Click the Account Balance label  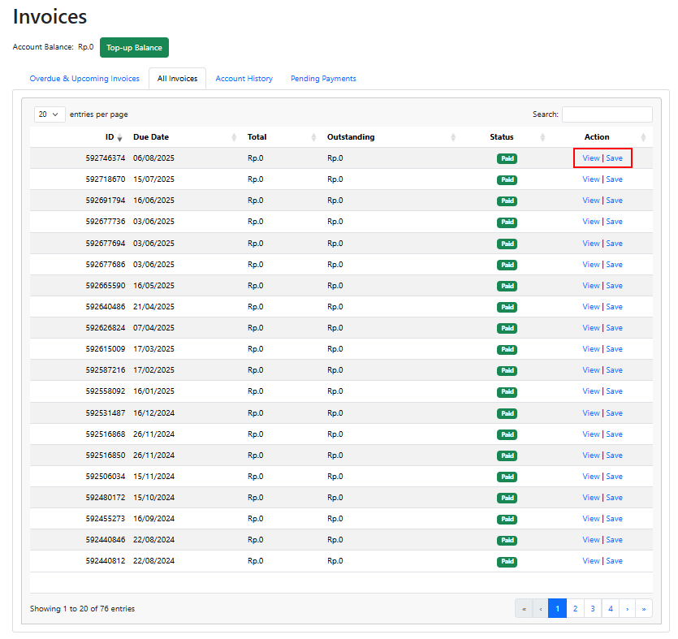coord(43,47)
